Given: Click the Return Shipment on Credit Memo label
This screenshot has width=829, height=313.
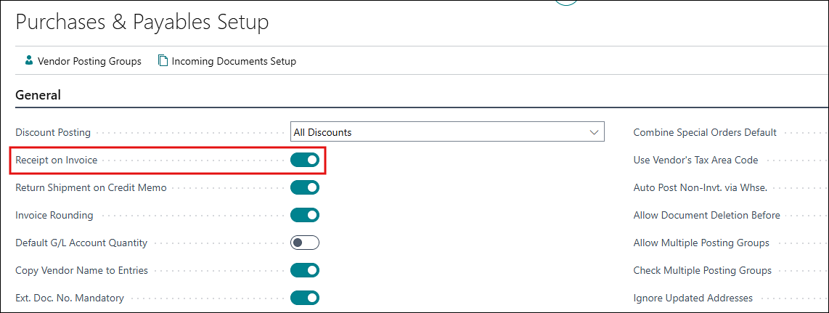Looking at the screenshot, I should coord(91,187).
